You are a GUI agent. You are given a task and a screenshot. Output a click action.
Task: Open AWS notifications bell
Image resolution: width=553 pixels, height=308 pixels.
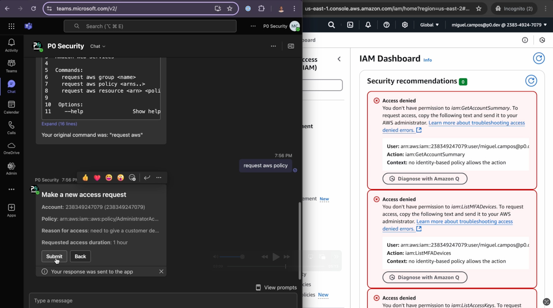pyautogui.click(x=368, y=25)
